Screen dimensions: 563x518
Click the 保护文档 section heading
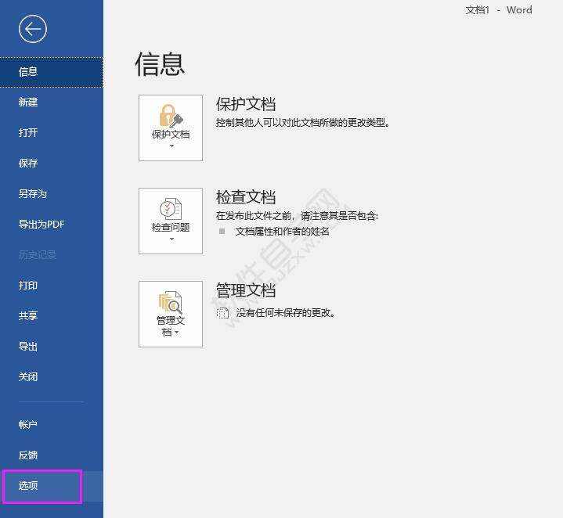(x=246, y=104)
